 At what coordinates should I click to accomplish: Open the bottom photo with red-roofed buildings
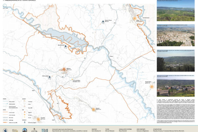coord(176,86)
